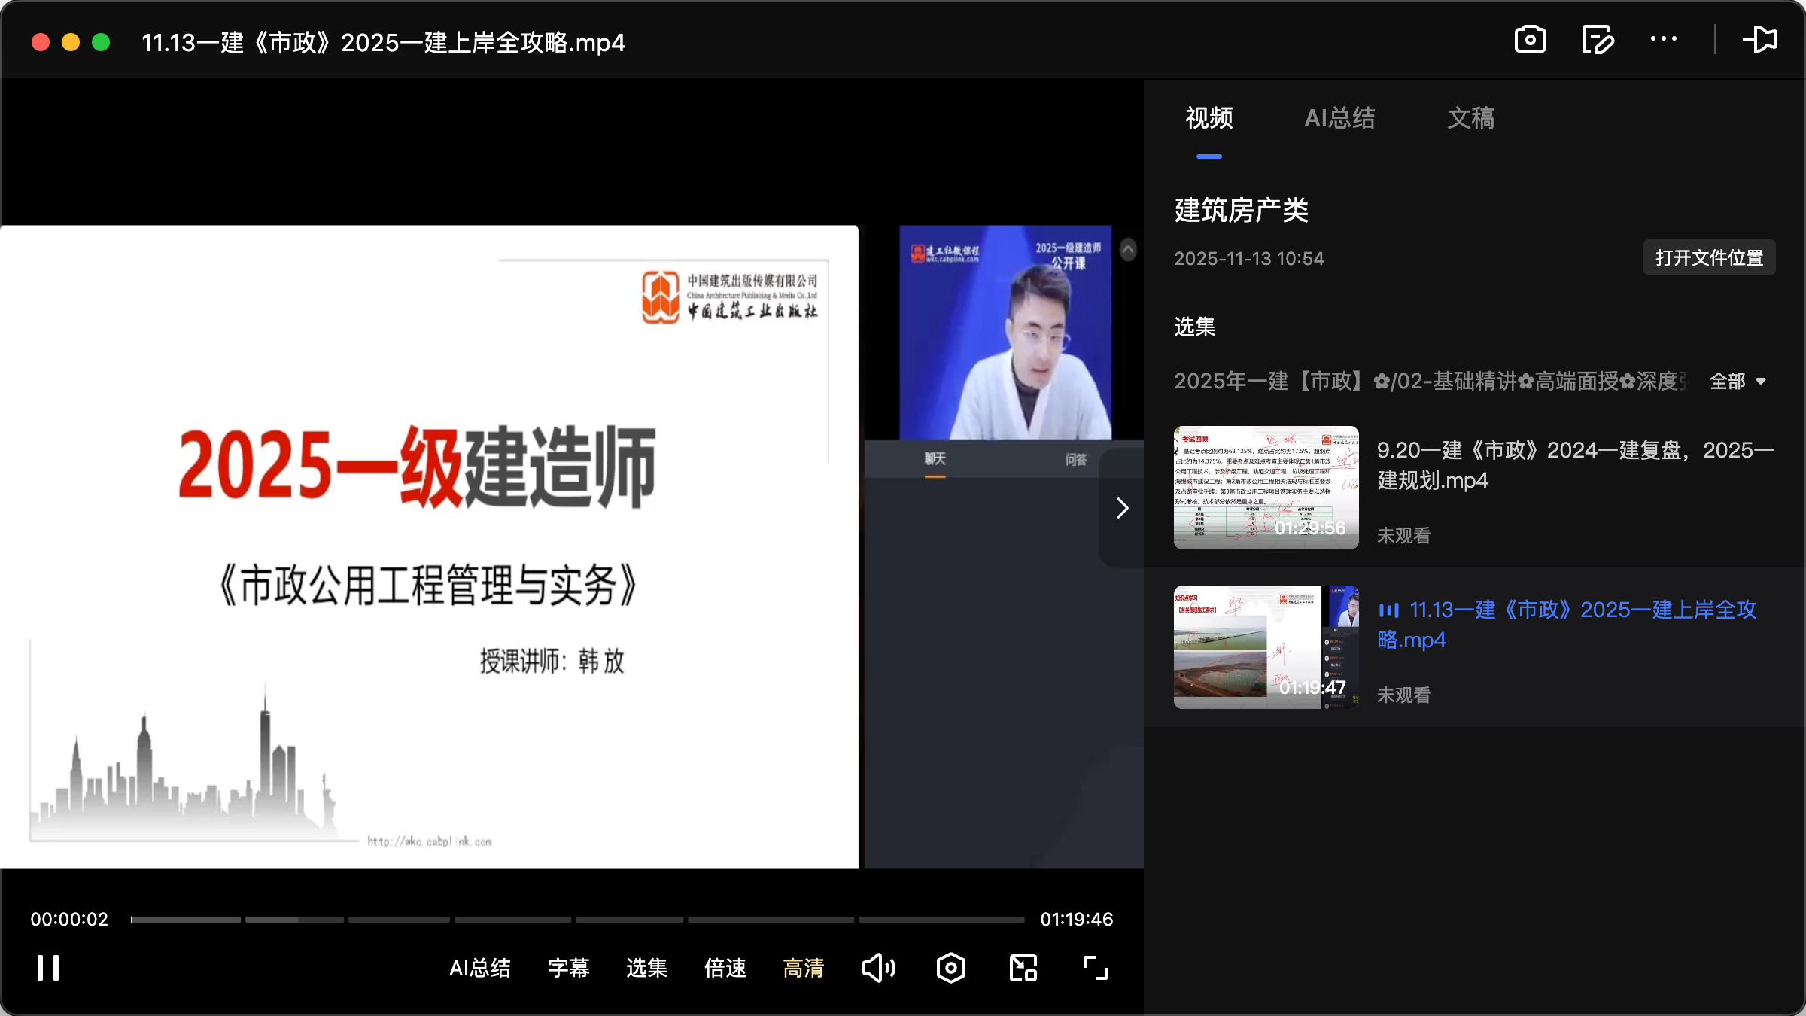Click the screen cast icon in the titlebar
This screenshot has height=1016, width=1806.
(x=1761, y=39)
